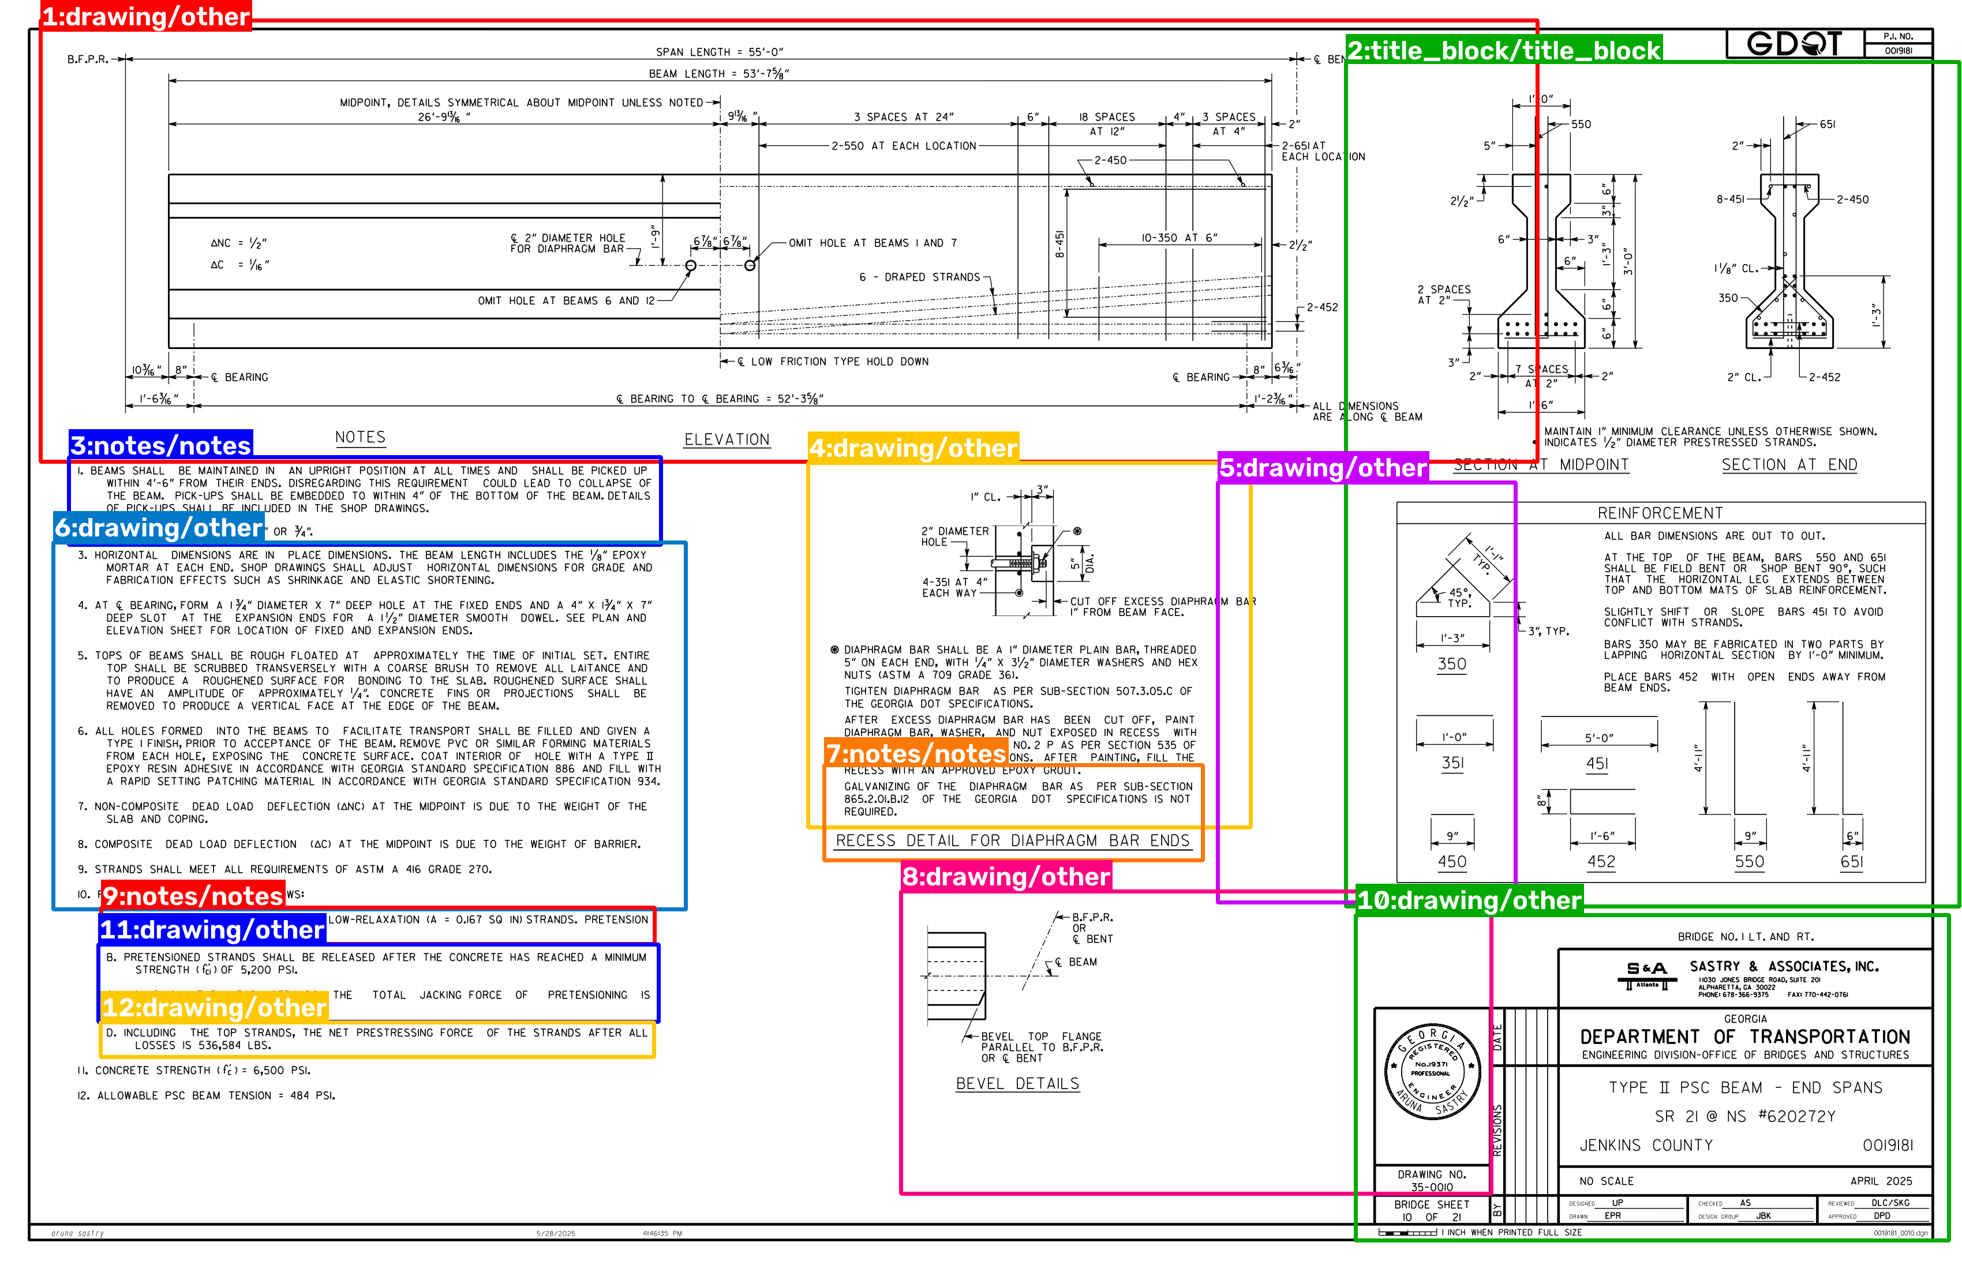Click 'BEARING TO BEARING = 52'-3⅝"' dimension
The height and width of the screenshot is (1269, 1962).
[x=720, y=399]
